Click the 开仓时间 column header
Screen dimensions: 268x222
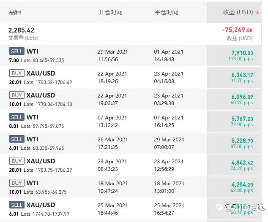point(110,12)
